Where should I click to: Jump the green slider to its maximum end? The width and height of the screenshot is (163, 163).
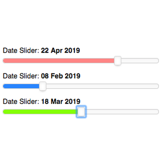pyautogui.click(x=157, y=112)
